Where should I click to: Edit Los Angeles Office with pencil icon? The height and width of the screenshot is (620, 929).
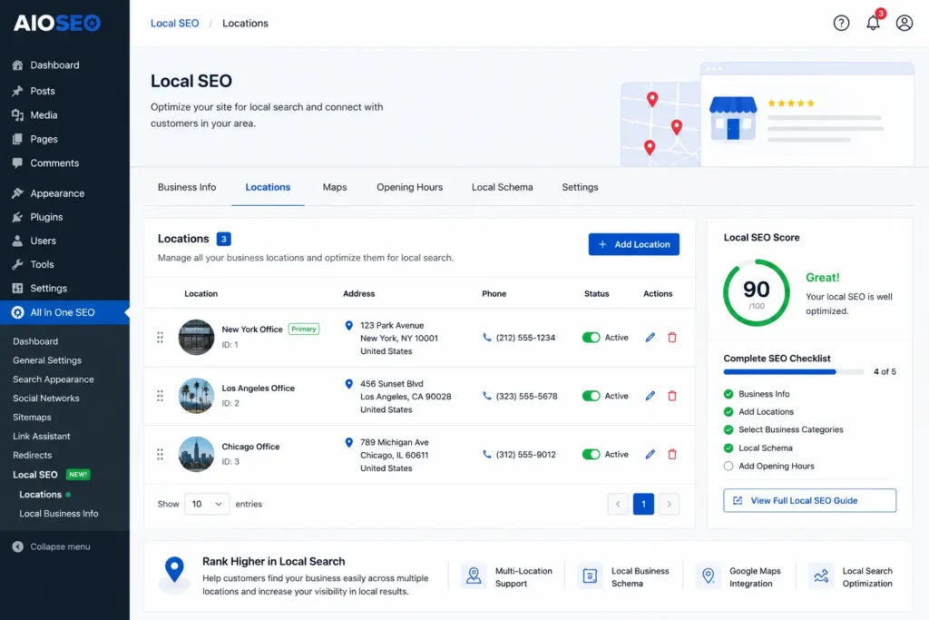point(650,396)
